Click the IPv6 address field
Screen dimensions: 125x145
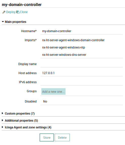click(82, 82)
